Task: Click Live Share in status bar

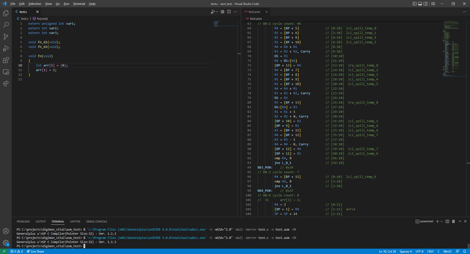Action: click(x=35, y=251)
